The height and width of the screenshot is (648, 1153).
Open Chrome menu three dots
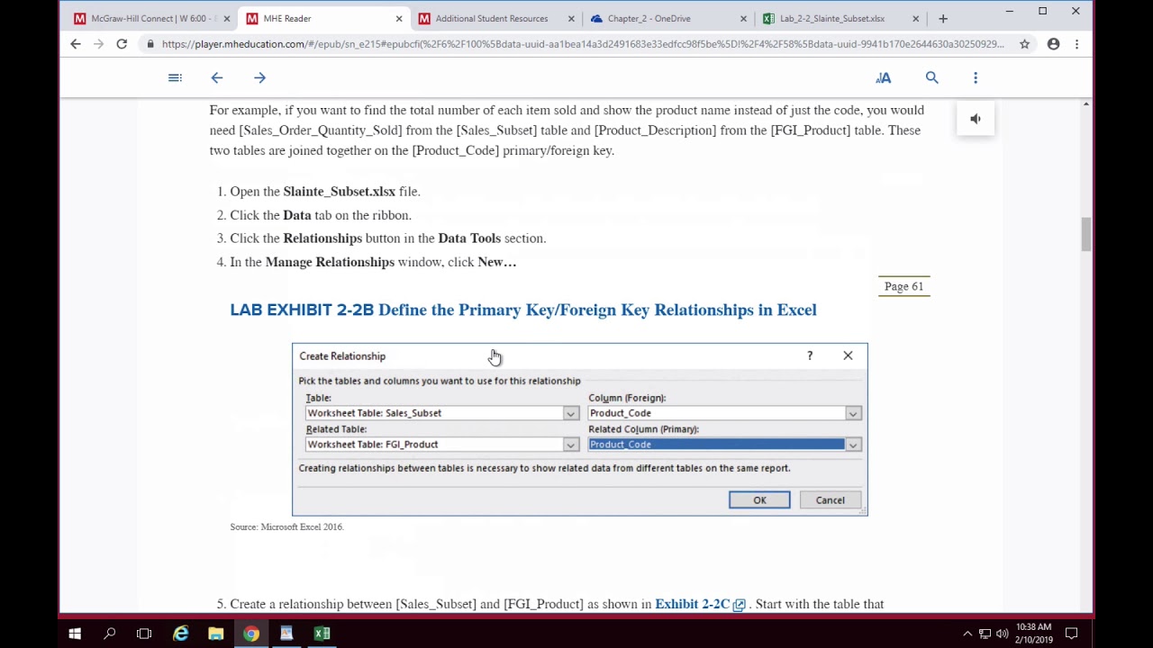(x=1076, y=44)
